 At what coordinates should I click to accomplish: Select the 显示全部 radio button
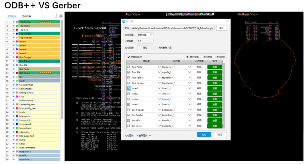coord(188,57)
